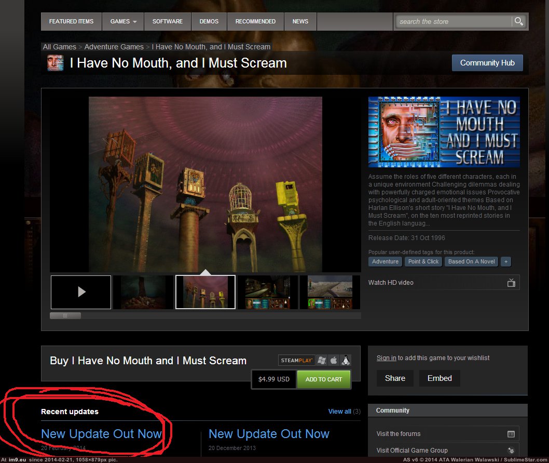Image resolution: width=549 pixels, height=463 pixels.
Task: Click the search the store field
Action: point(454,21)
